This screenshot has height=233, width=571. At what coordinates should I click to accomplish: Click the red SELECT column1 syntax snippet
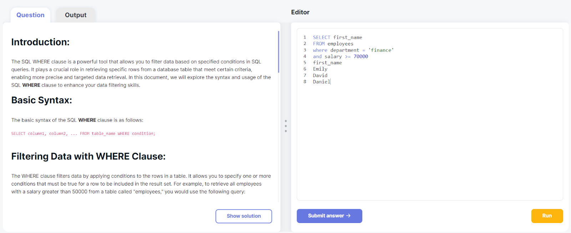point(83,133)
